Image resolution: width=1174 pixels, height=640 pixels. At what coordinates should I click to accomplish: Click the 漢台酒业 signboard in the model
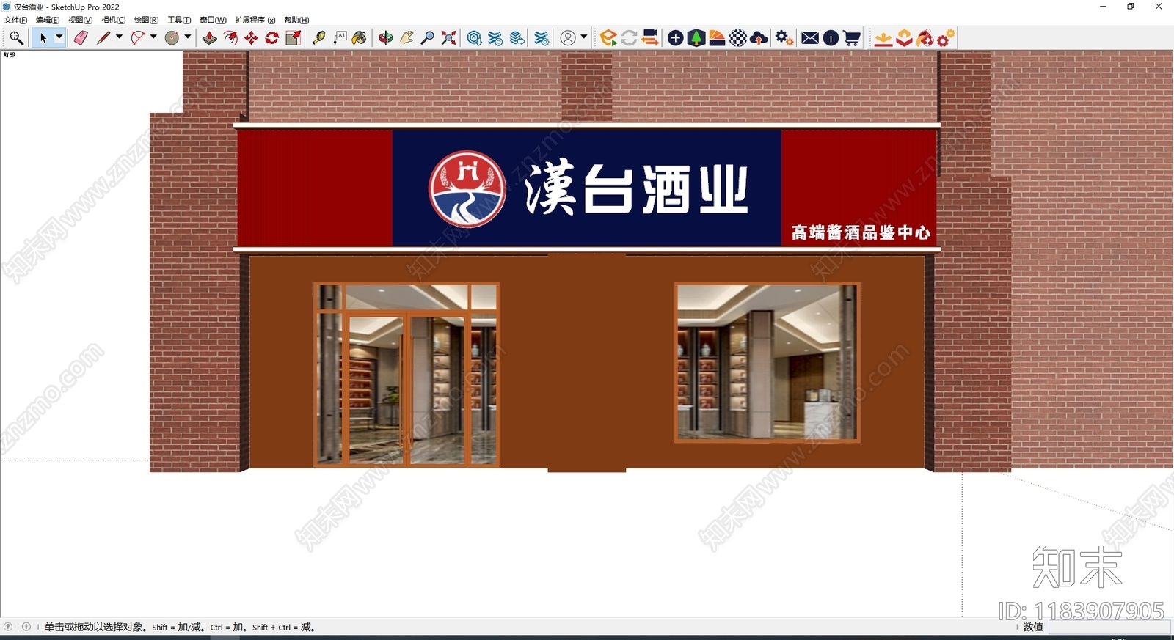click(x=587, y=188)
